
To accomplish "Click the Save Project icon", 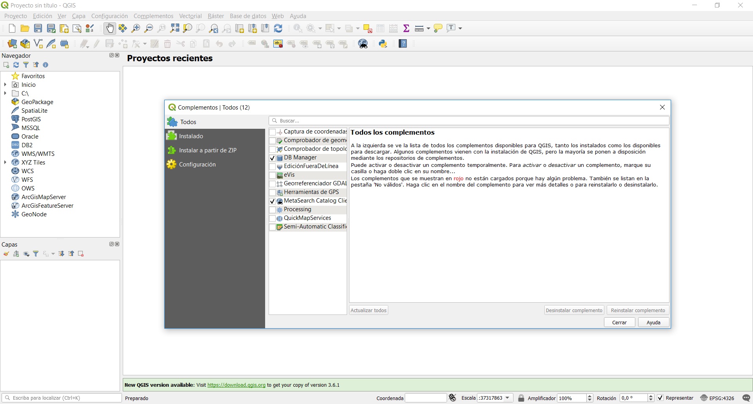I will pos(38,28).
